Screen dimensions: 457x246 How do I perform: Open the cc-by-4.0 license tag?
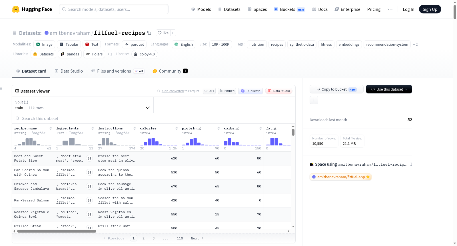[x=145, y=54]
